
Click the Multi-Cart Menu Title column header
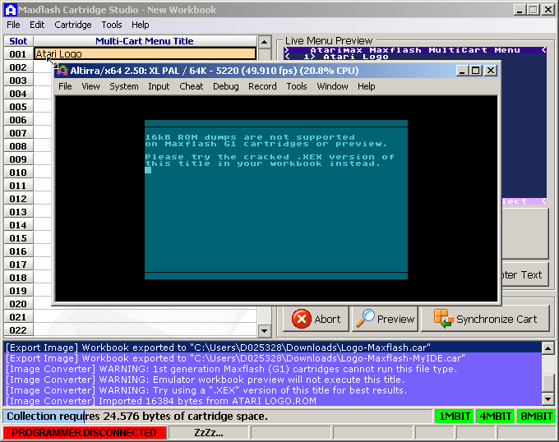[x=145, y=41]
